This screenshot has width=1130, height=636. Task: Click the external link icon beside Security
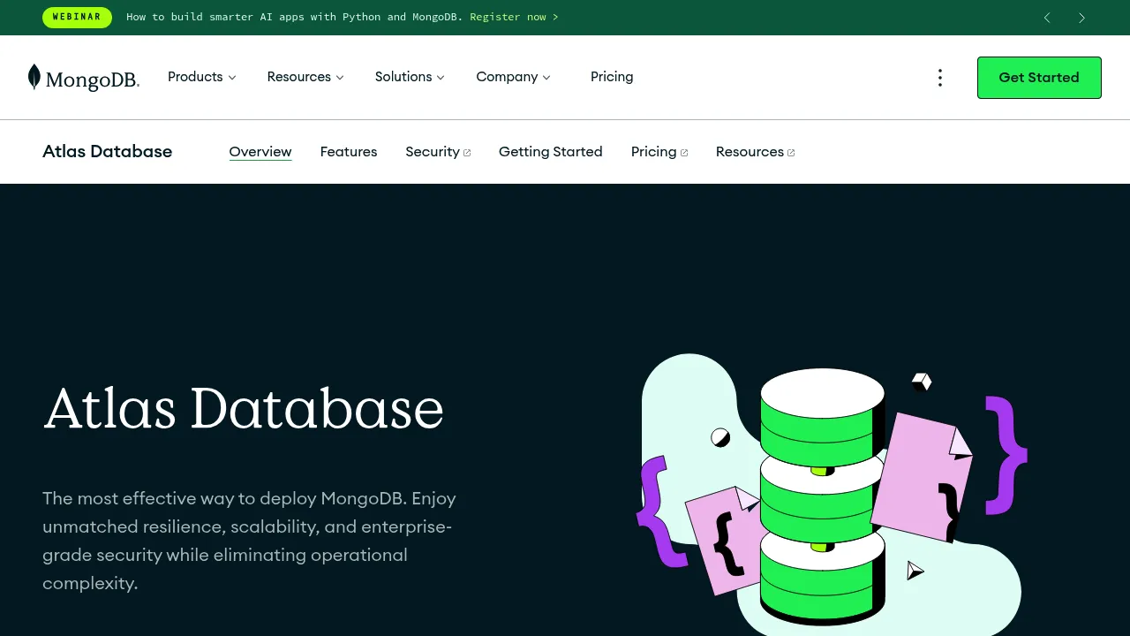coord(467,153)
